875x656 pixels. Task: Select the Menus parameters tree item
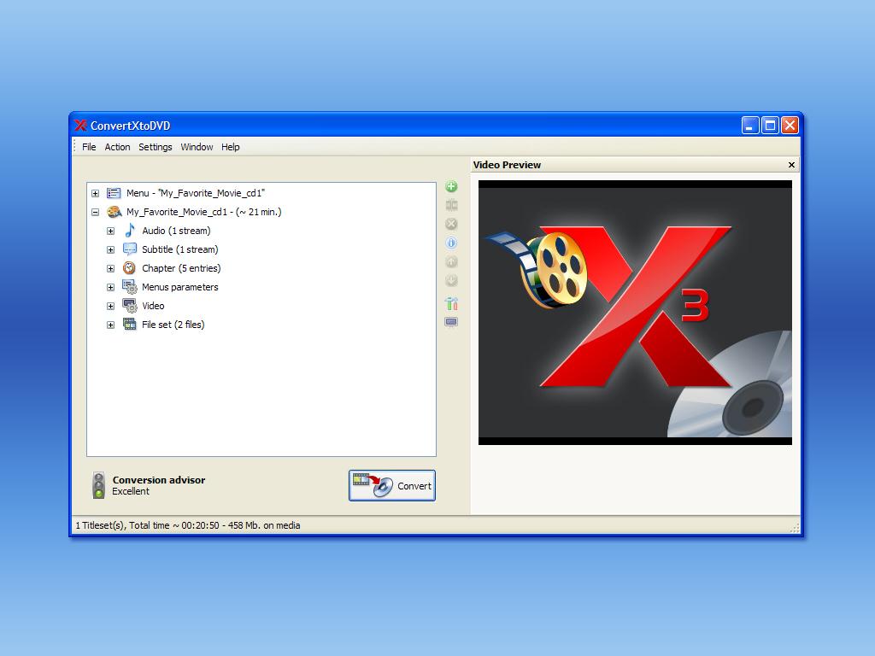(179, 287)
